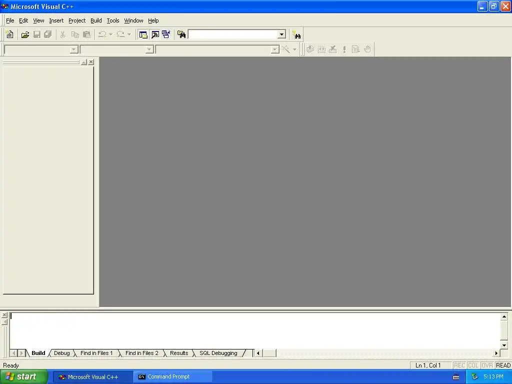
Task: Open the WizardBar actions dropdown arrow
Action: 294,49
